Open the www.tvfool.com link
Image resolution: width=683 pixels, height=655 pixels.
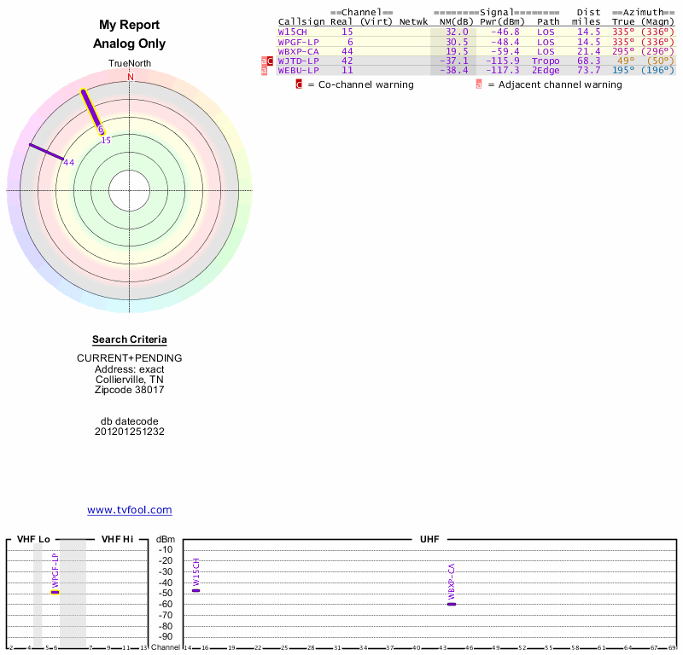tap(130, 510)
